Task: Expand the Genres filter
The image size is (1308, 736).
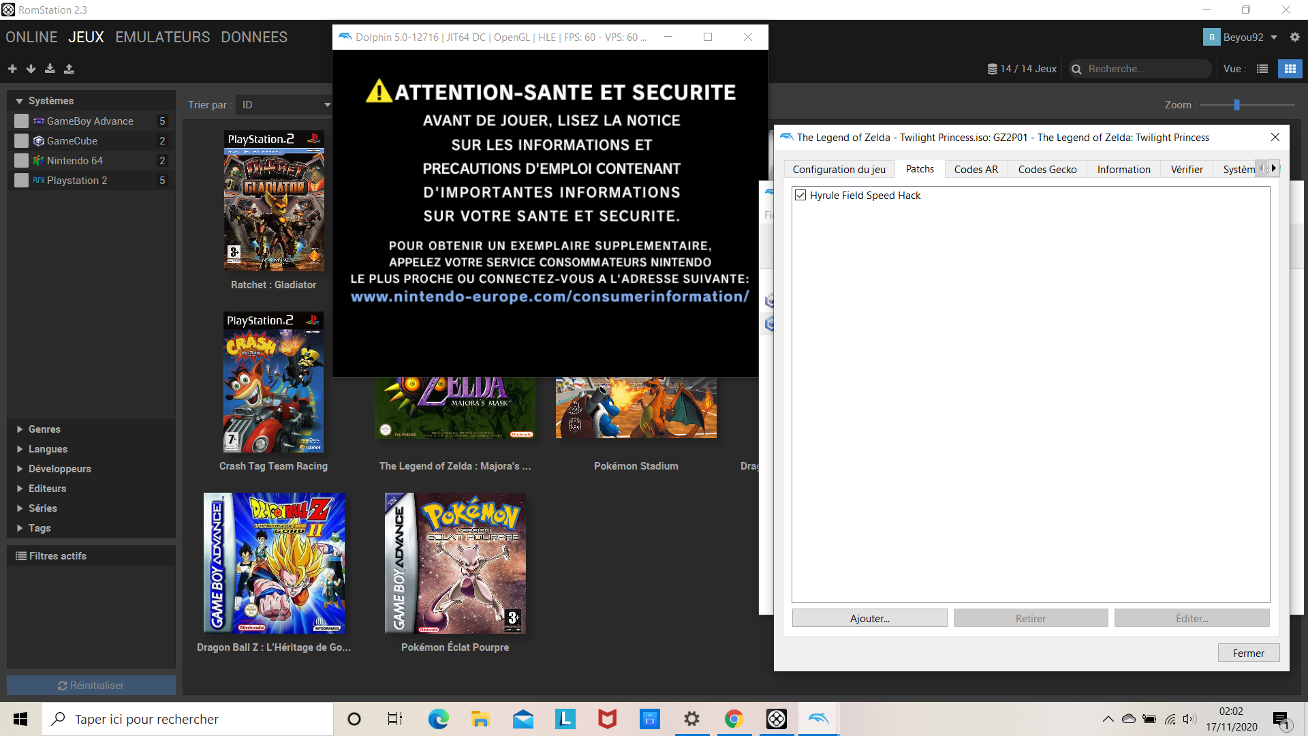Action: (20, 429)
